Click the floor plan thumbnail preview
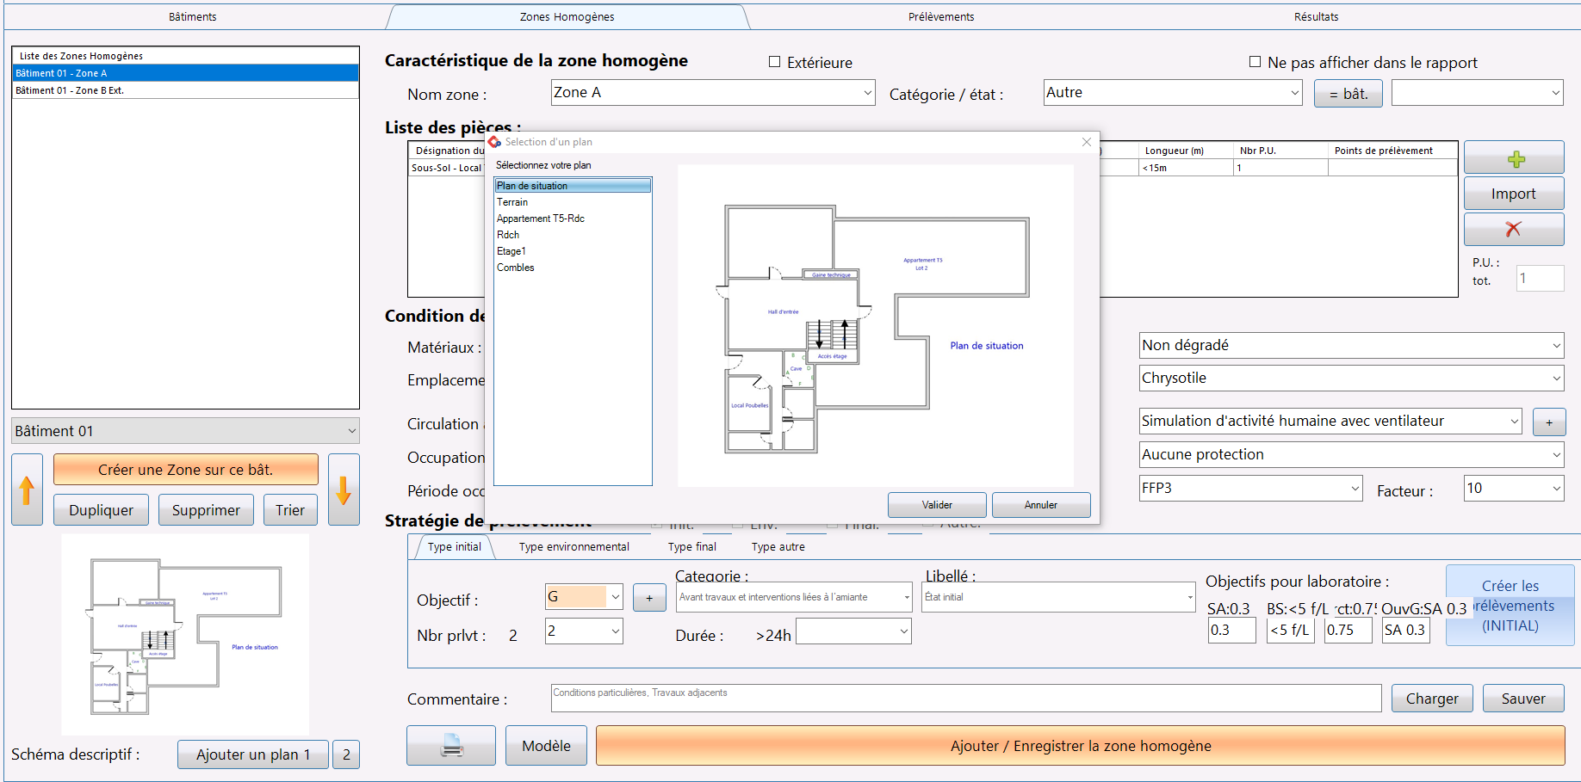Image resolution: width=1581 pixels, height=782 pixels. click(185, 635)
